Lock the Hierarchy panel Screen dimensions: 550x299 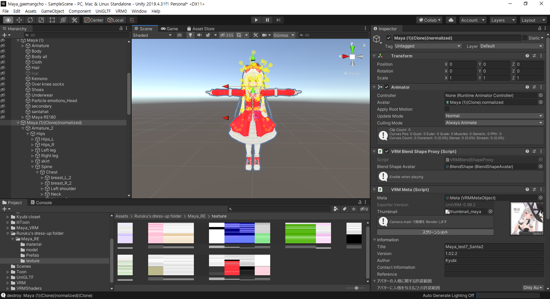tap(121, 29)
